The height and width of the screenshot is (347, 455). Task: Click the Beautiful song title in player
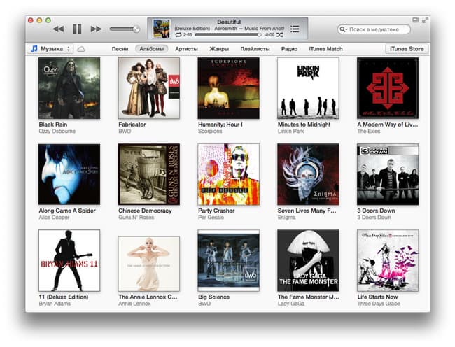pyautogui.click(x=229, y=22)
